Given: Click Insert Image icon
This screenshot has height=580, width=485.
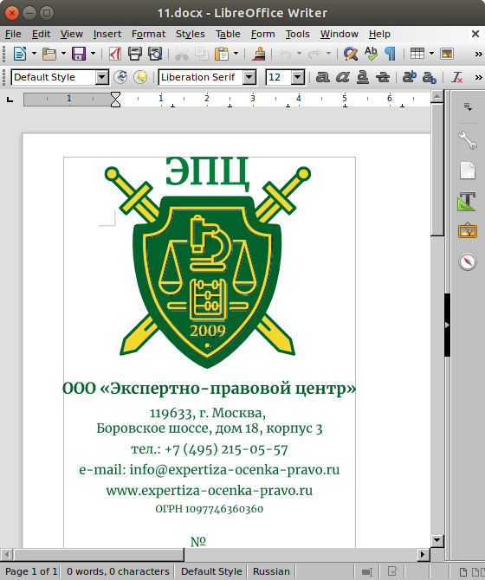Looking at the screenshot, I should click(447, 54).
